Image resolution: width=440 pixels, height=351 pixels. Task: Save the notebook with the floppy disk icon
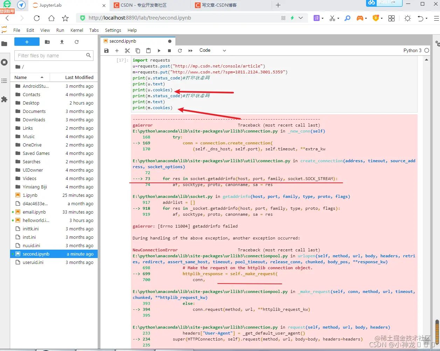[106, 51]
